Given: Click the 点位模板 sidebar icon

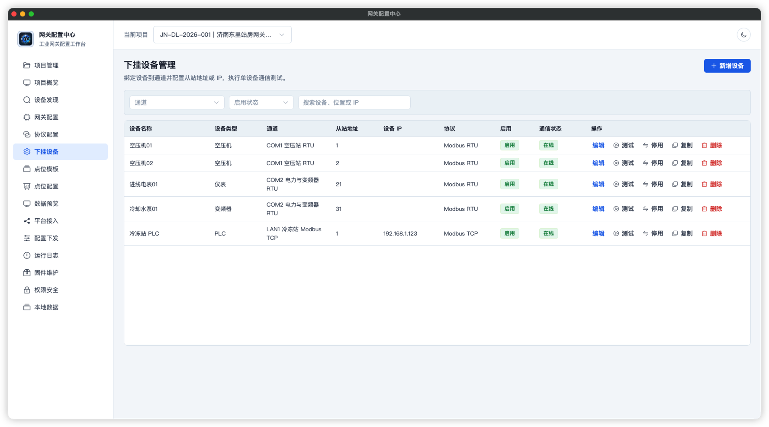Looking at the screenshot, I should 27,169.
